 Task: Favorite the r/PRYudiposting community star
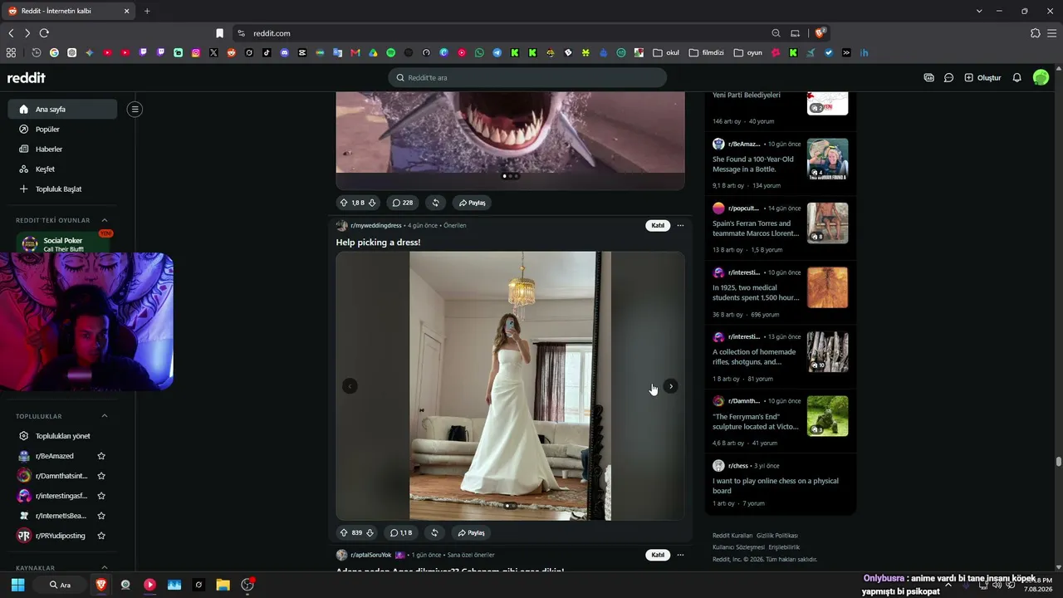101,536
